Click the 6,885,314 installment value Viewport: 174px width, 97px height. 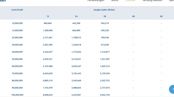tap(48, 81)
